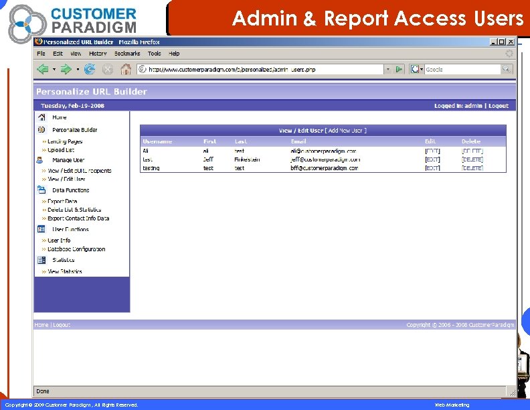
Task: Open the Forward history dropdown arrow
Action: 78,70
